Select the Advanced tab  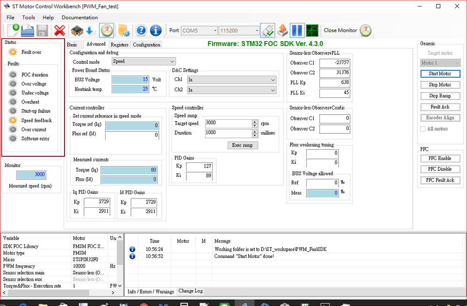tap(96, 44)
